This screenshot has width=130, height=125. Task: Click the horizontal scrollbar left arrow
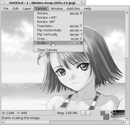(3, 122)
